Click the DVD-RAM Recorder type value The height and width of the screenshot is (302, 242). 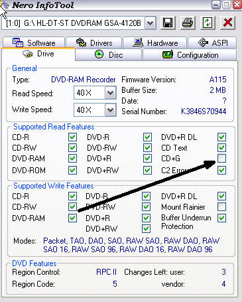tap(84, 80)
